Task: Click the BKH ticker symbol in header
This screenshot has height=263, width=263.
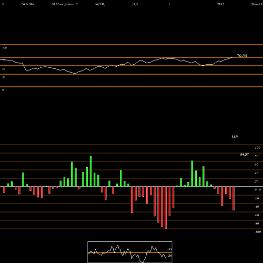Action: click(220, 4)
